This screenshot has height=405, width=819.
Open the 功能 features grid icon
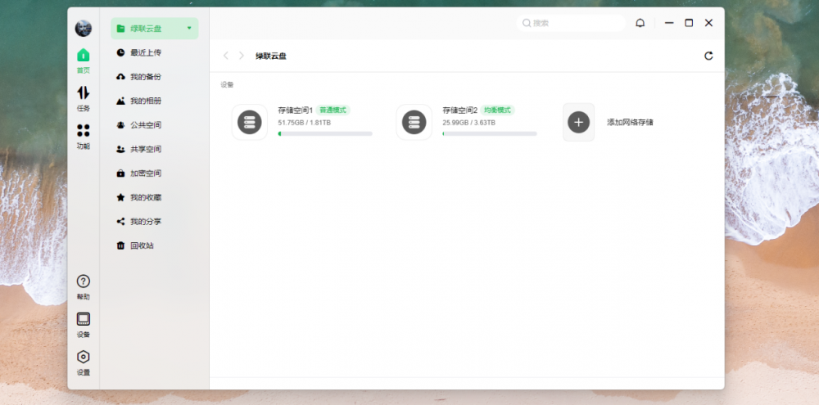pyautogui.click(x=83, y=130)
